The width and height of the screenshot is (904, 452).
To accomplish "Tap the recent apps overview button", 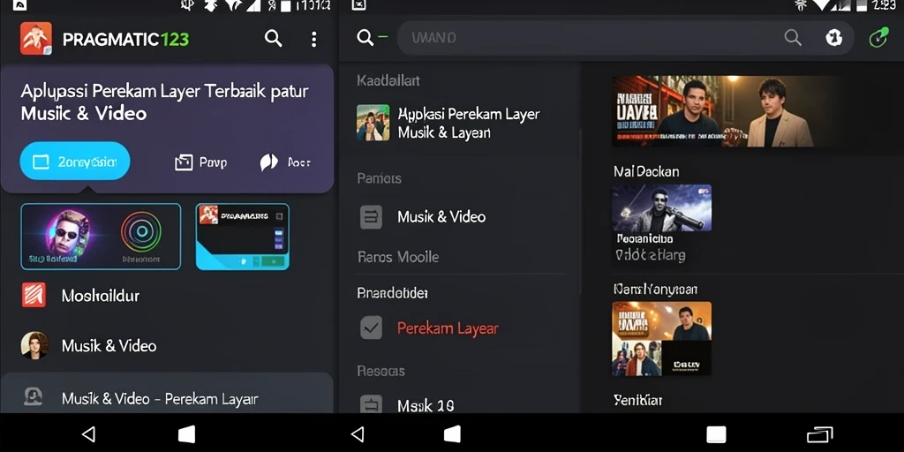I will click(x=820, y=434).
